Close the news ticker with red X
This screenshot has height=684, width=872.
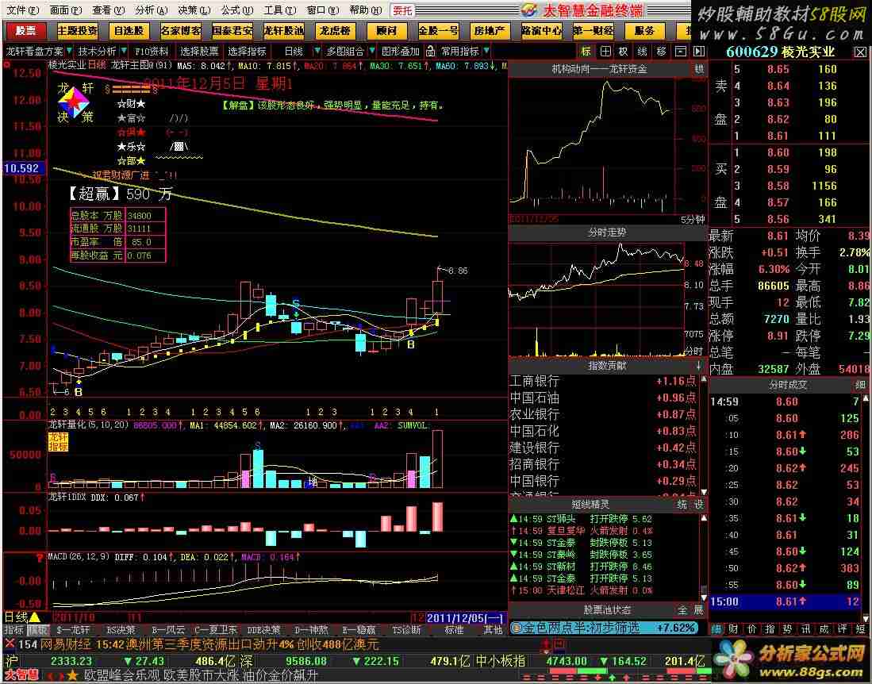tap(10, 644)
